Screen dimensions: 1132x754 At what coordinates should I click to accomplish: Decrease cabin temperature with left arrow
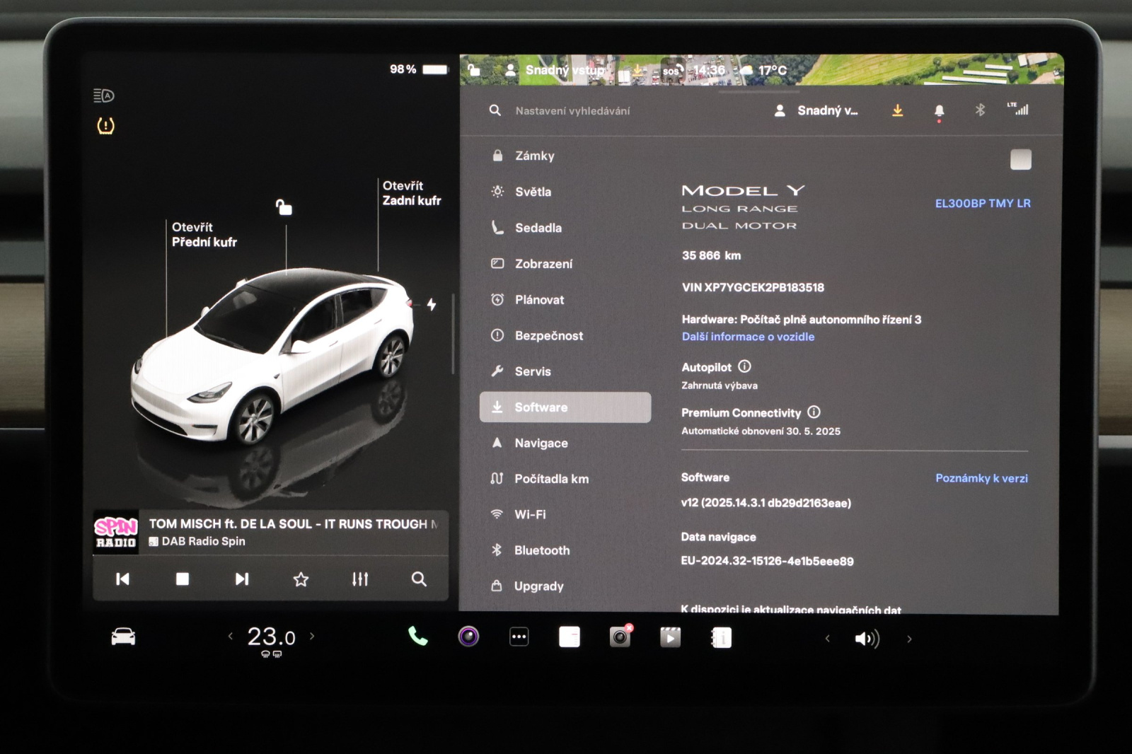pos(231,636)
